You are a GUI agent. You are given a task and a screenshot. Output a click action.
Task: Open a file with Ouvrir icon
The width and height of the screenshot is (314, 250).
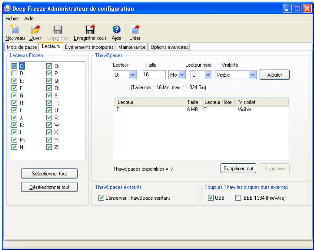(36, 29)
